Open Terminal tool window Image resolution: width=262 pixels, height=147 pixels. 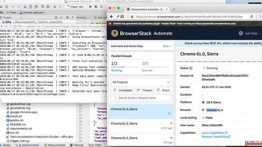pyautogui.click(x=77, y=145)
